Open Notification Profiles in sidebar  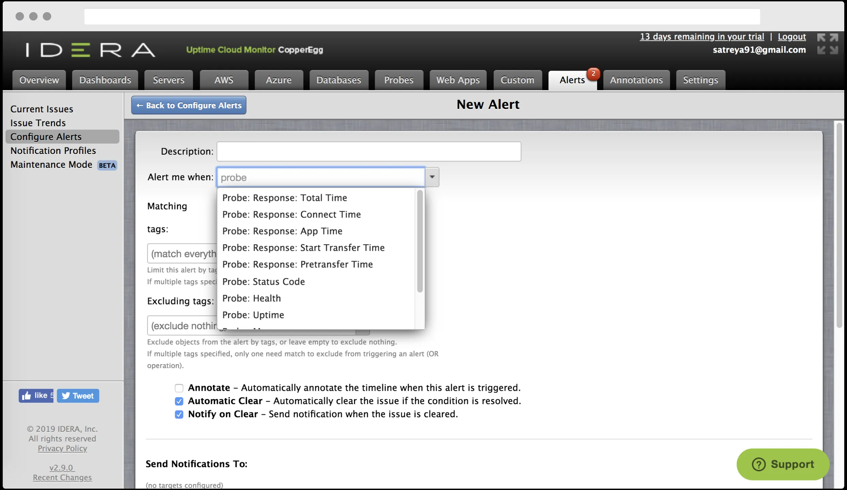click(53, 151)
